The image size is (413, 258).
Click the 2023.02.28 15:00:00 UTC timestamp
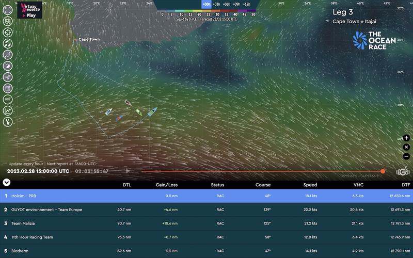pyautogui.click(x=38, y=171)
